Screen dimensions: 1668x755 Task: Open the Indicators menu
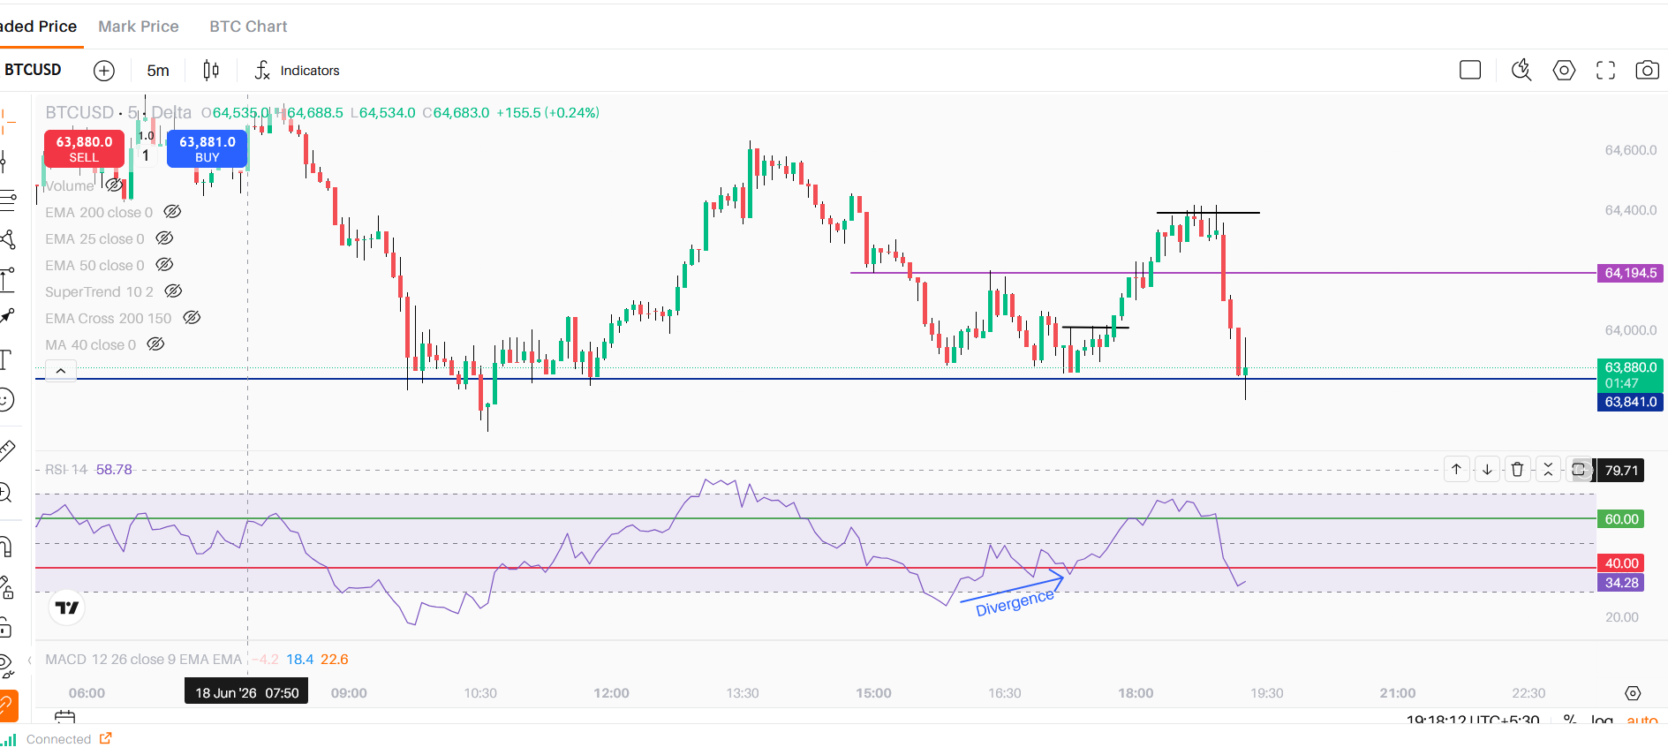point(298,71)
